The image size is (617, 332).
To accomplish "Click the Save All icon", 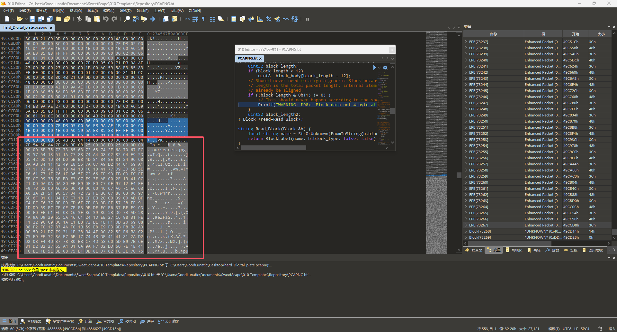I will coord(50,19).
